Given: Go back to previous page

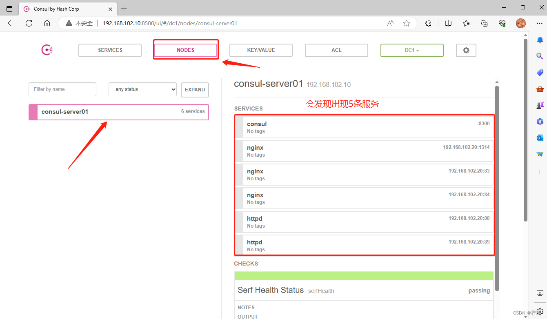Looking at the screenshot, I should tap(11, 23).
